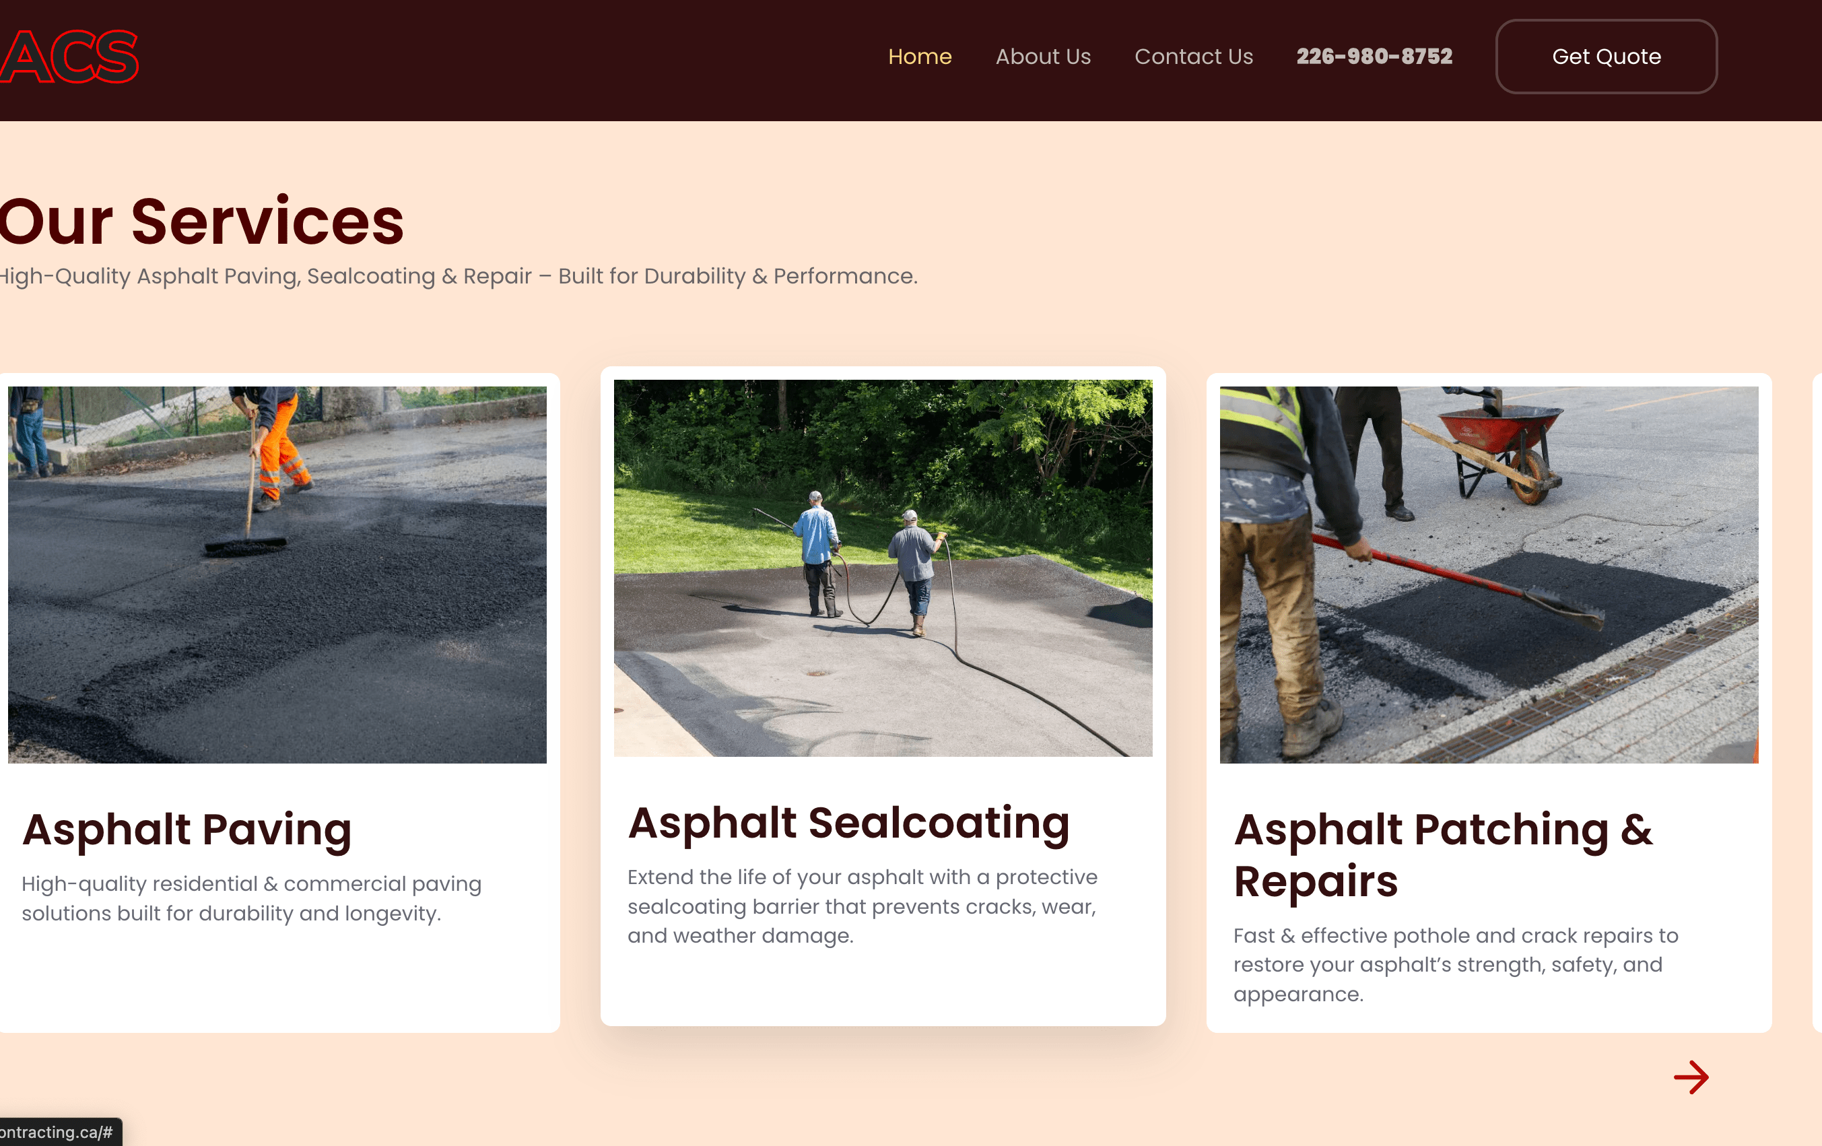Select the Asphalt Paving card image
Viewport: 1822px width, 1146px height.
click(279, 576)
